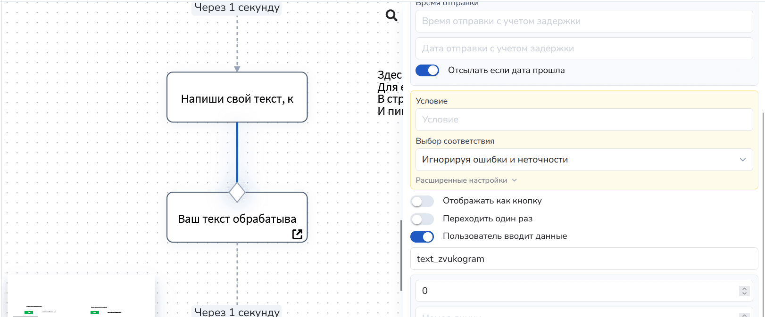Turn off the "Пользователь вводит данные" toggle
This screenshot has height=317, width=765.
coord(422,236)
